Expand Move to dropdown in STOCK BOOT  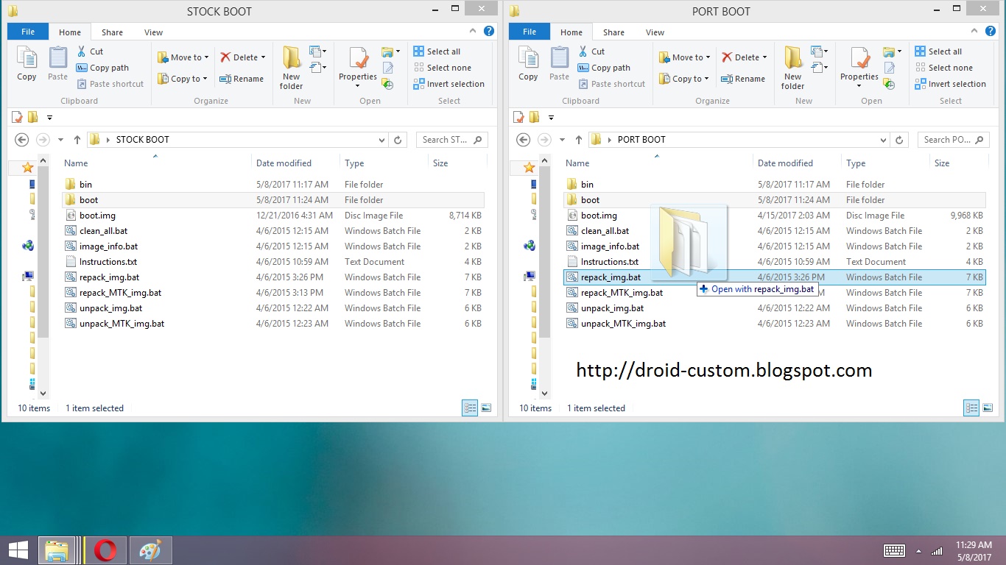pos(183,57)
